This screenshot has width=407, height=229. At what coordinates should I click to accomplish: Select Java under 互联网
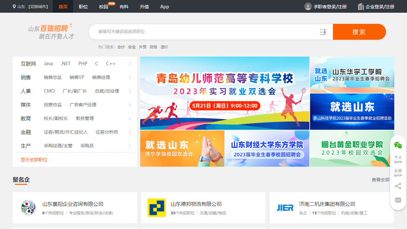pyautogui.click(x=48, y=64)
